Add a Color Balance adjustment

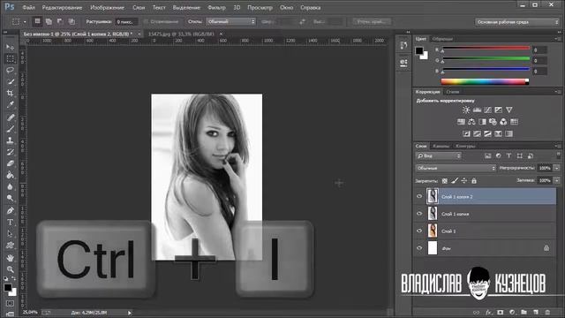[x=471, y=122]
